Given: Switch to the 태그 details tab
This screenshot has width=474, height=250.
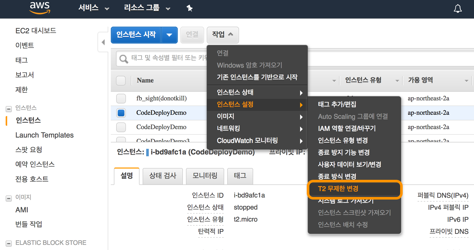Looking at the screenshot, I should coord(240,176).
